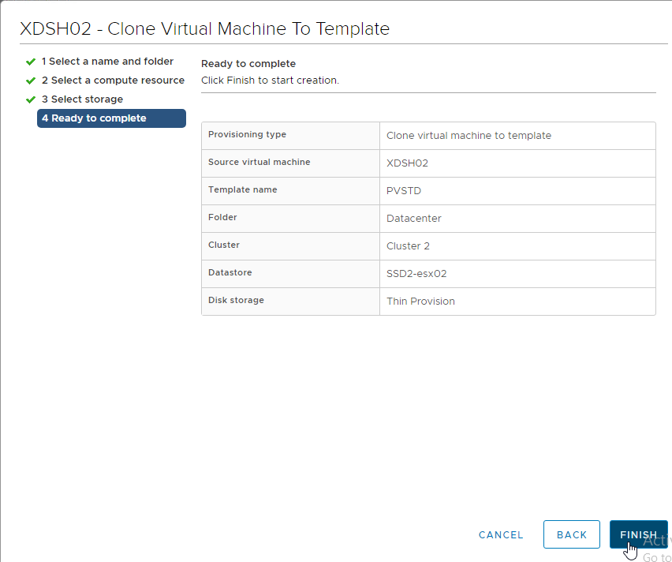Click the Cluster 2 value cell
Screen dimensions: 672x562
pyautogui.click(x=517, y=245)
